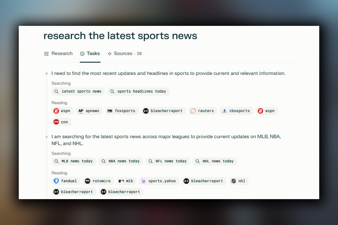Viewport: 338px width, 225px height.
Task: Open the foxsports source chip
Action: pyautogui.click(x=122, y=111)
